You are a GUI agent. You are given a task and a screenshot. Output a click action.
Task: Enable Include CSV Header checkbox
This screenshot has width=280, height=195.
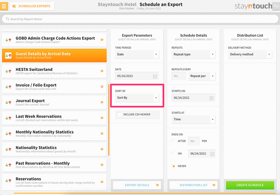coord(119,114)
